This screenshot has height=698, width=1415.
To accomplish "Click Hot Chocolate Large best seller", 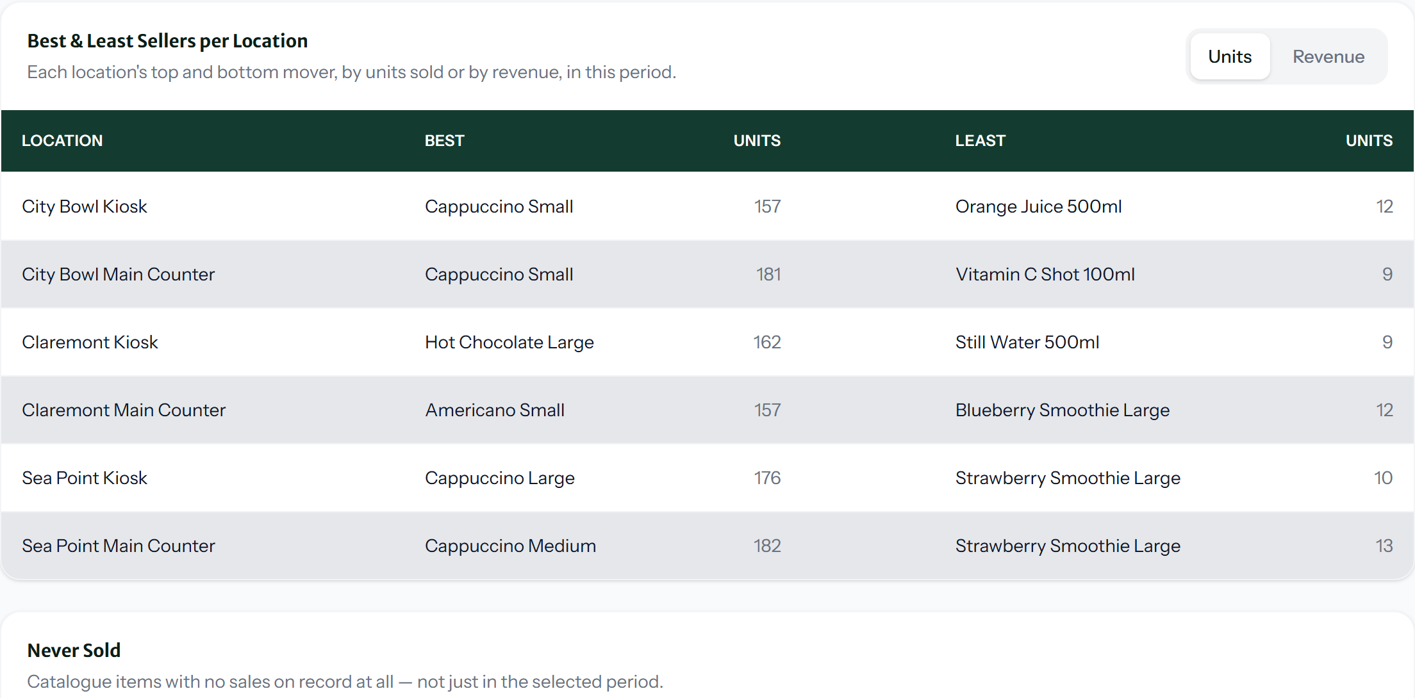I will pyautogui.click(x=509, y=343).
